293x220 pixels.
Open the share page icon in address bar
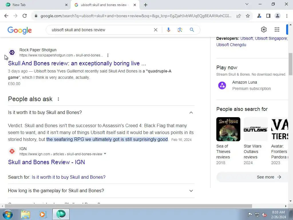[239, 16]
